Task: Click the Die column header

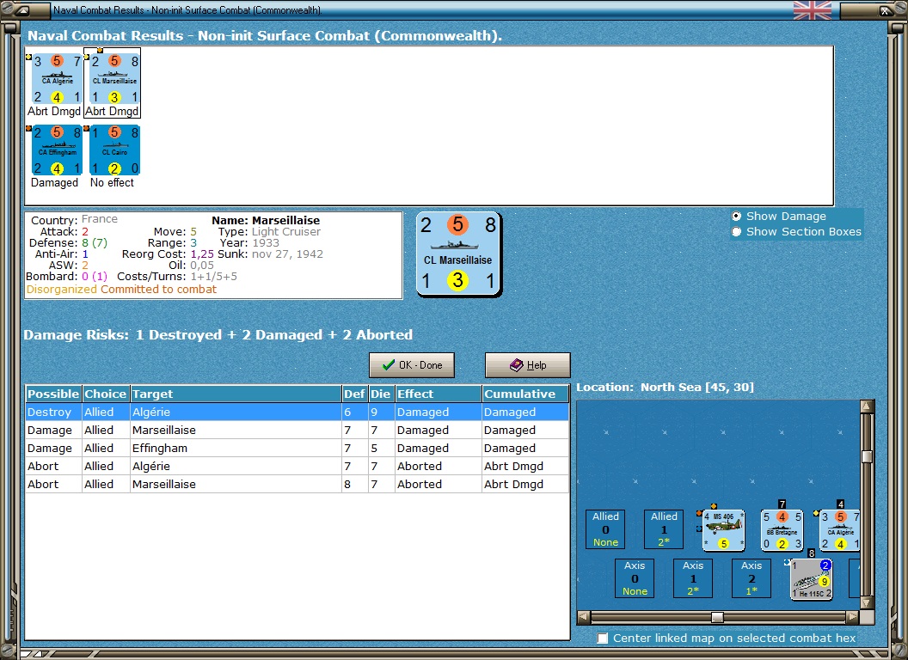Action: pos(381,394)
